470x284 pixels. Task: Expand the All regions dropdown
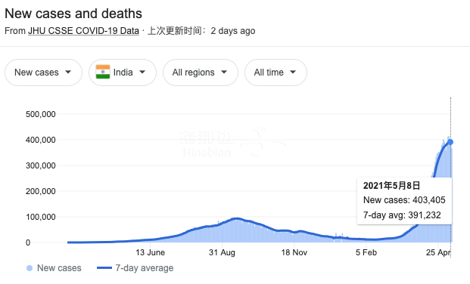click(201, 73)
